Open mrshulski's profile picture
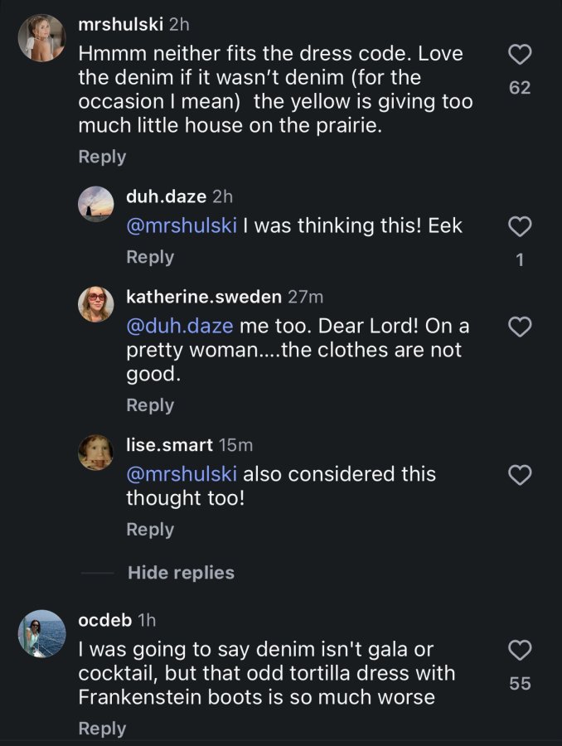 click(x=41, y=37)
